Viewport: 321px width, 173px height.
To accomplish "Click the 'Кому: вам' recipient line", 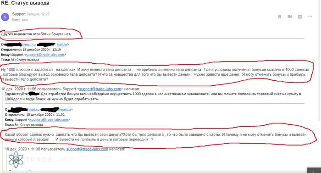I will coord(20,20).
